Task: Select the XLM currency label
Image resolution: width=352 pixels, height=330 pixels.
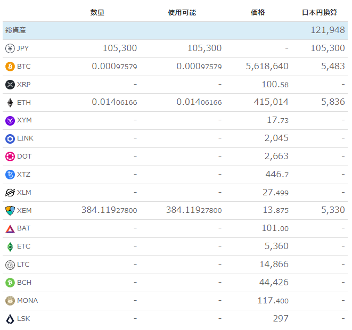Action: tap(24, 193)
